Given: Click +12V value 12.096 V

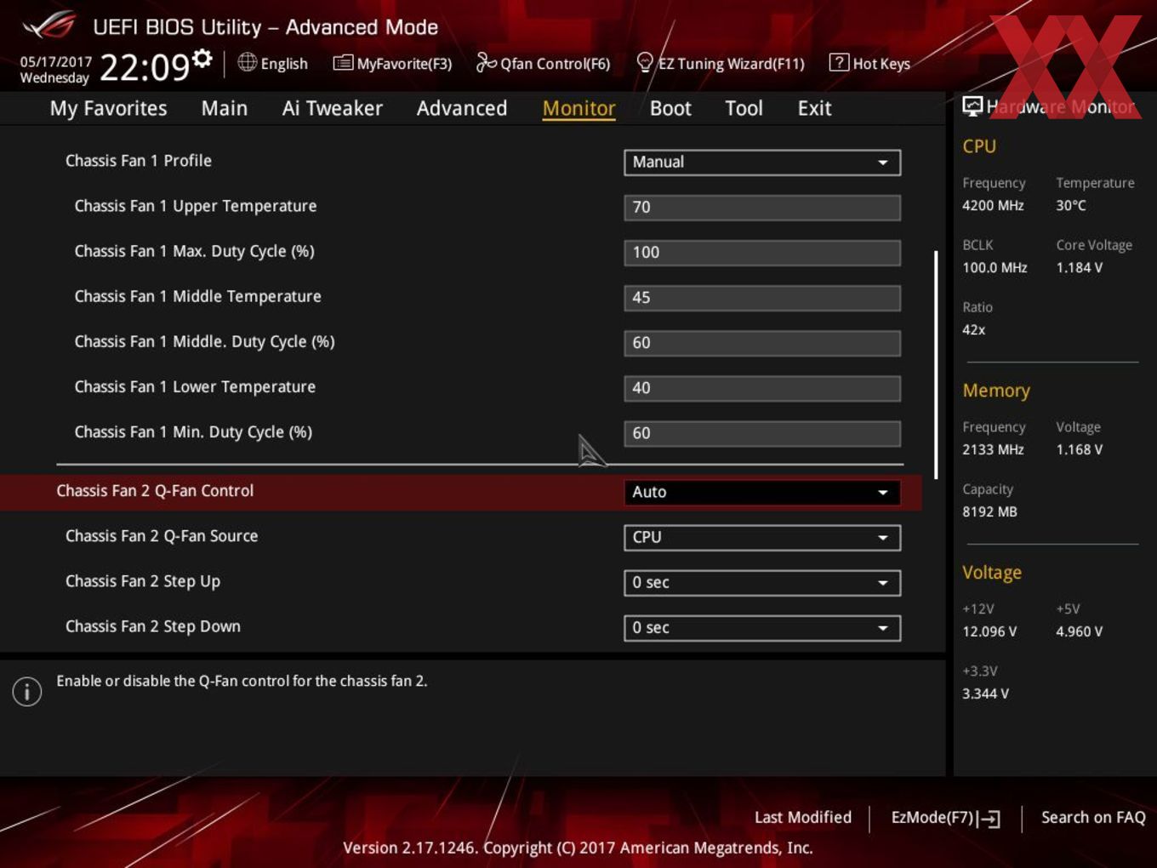Looking at the screenshot, I should 989,631.
